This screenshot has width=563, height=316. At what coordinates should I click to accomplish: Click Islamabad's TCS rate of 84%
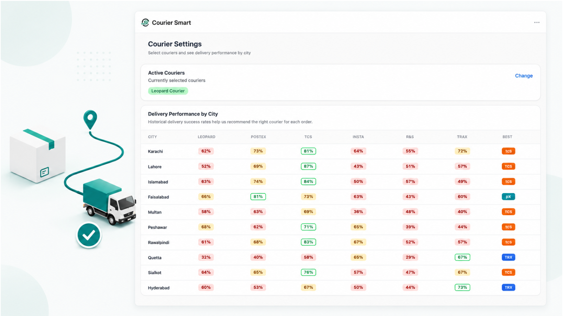(308, 182)
